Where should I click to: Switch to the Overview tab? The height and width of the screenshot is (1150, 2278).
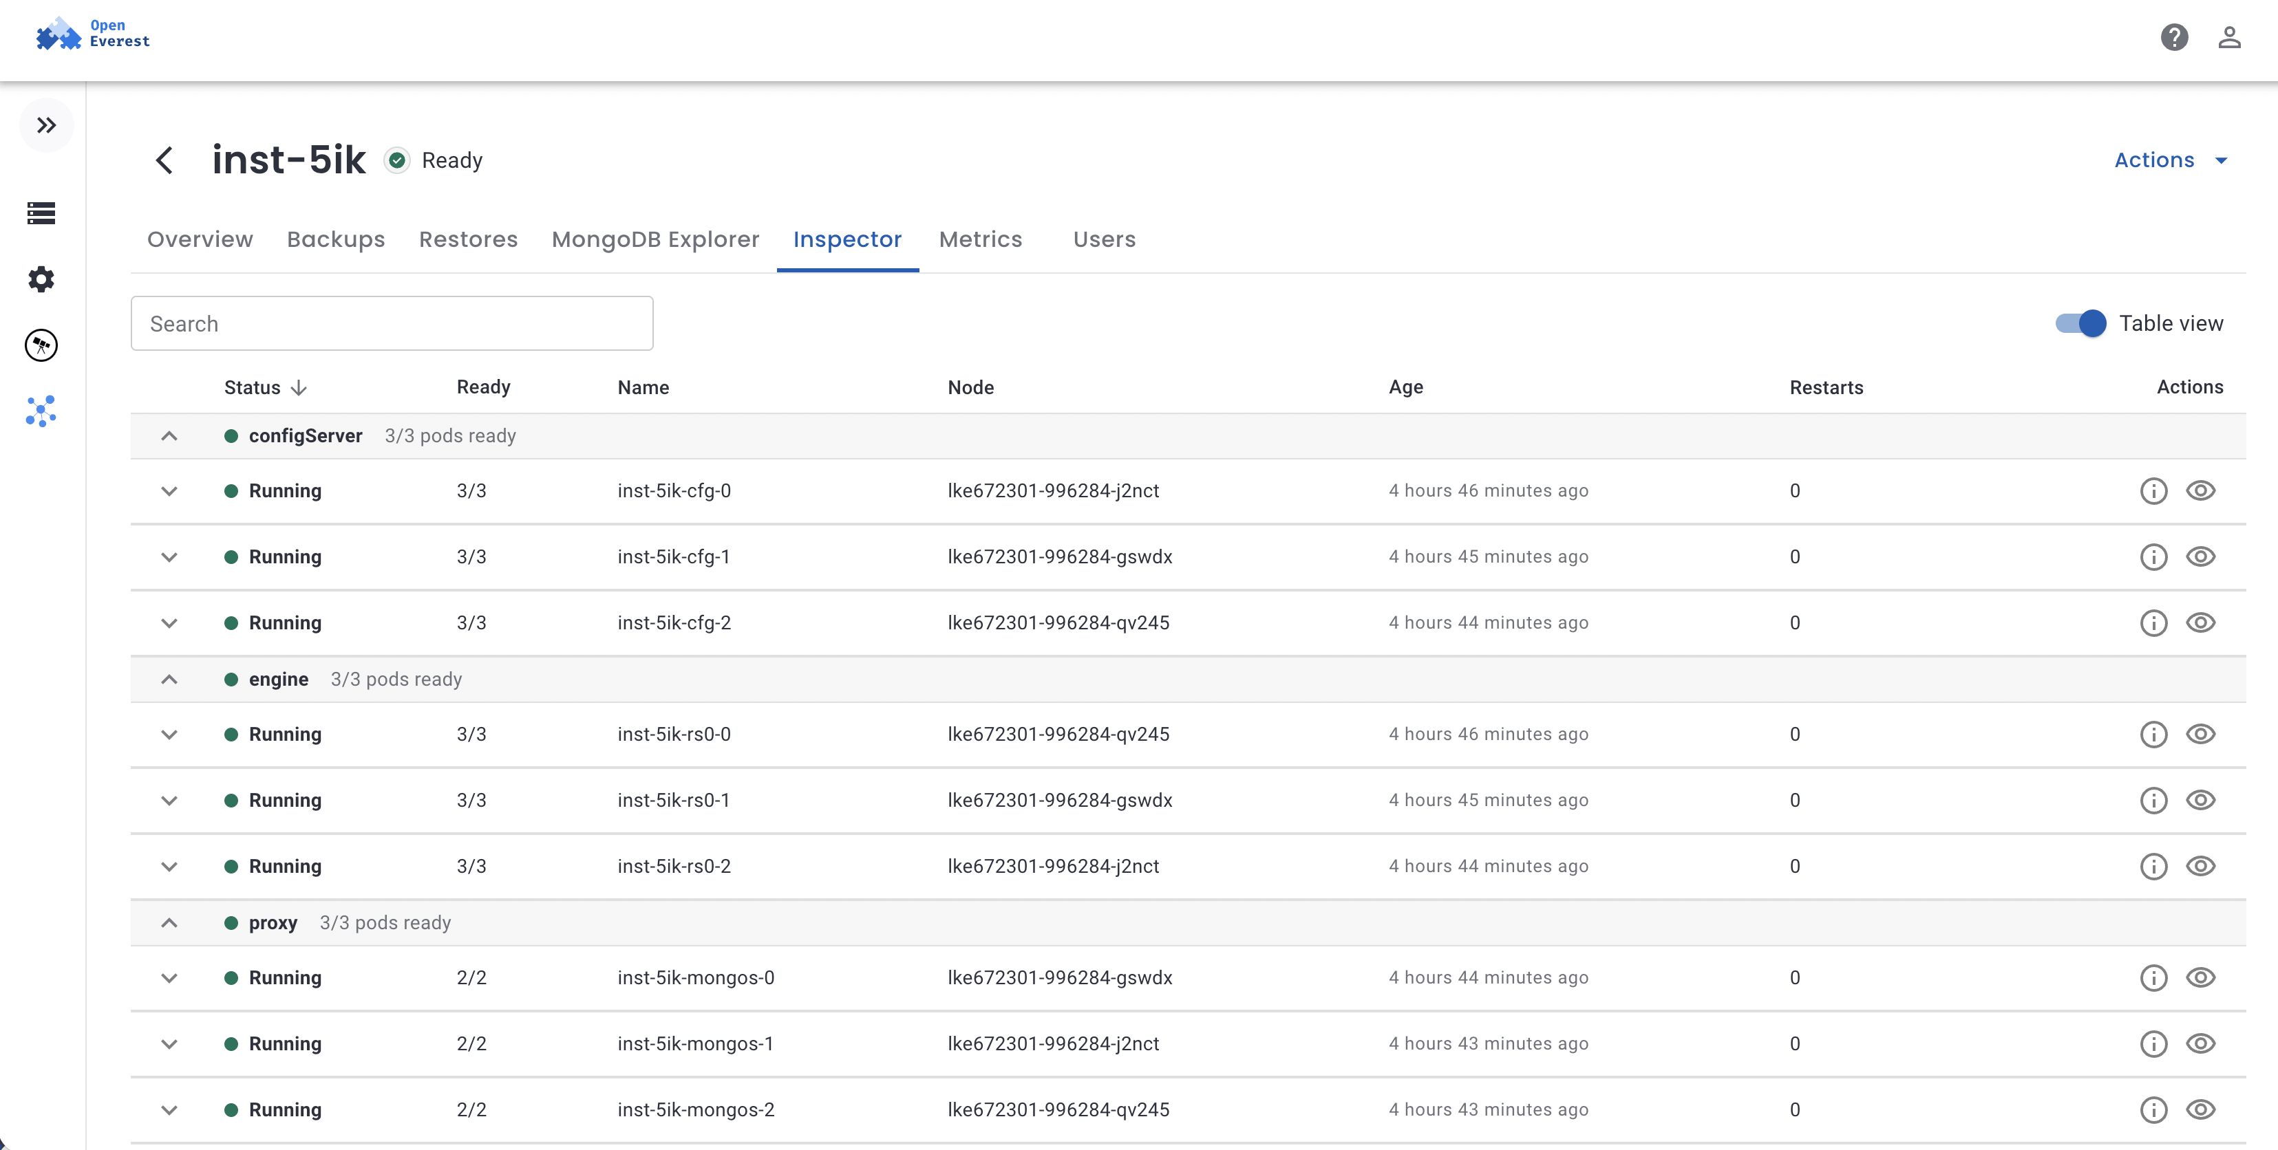pos(200,239)
